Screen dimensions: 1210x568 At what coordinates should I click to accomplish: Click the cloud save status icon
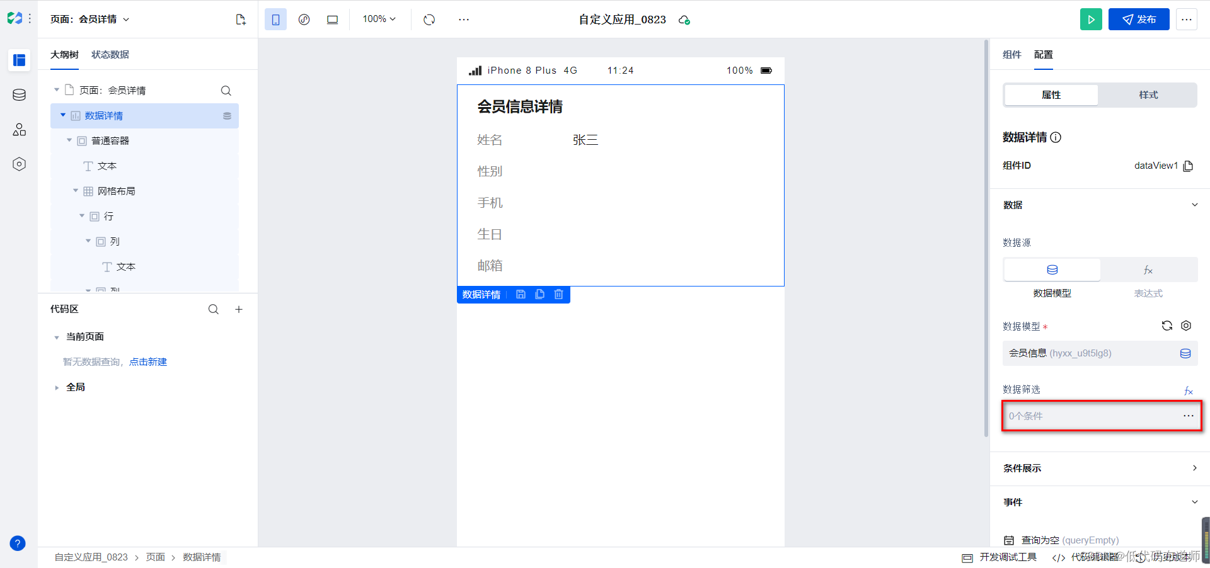(684, 20)
